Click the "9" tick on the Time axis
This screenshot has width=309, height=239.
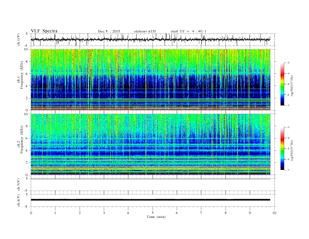(250, 213)
